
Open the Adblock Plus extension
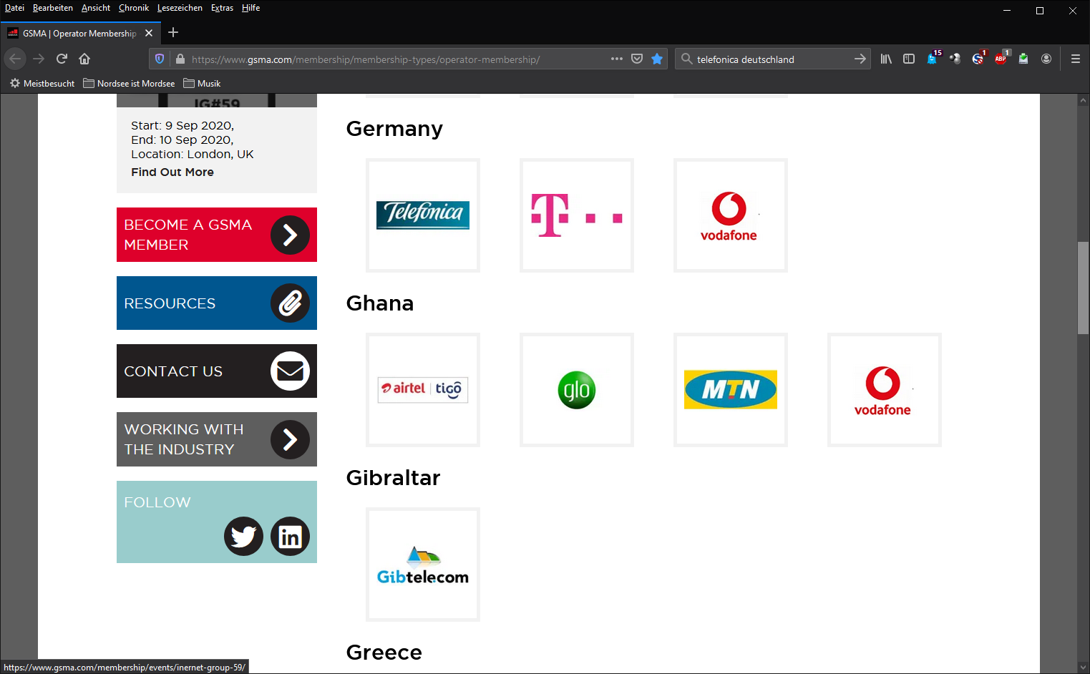[1001, 59]
